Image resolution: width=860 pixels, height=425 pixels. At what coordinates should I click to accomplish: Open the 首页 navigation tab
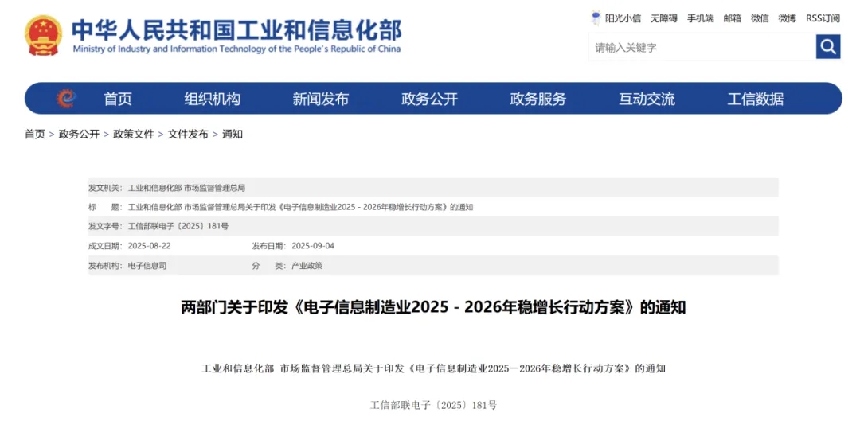[x=118, y=99]
